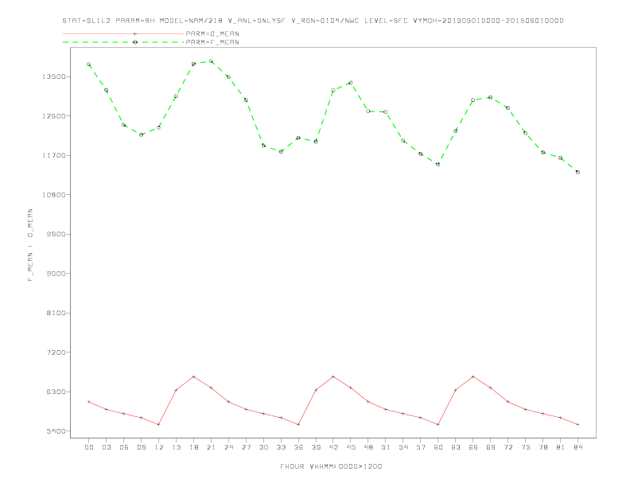Click PARAM=RH in the chart title
This screenshot has height=487, width=630.
point(135,21)
